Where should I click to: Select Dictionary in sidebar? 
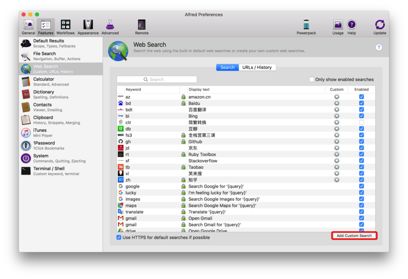(x=61, y=94)
